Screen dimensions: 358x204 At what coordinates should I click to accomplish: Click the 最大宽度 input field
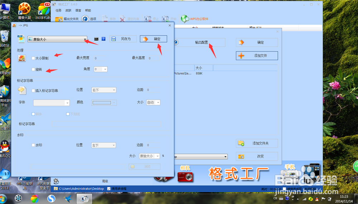[100, 58]
